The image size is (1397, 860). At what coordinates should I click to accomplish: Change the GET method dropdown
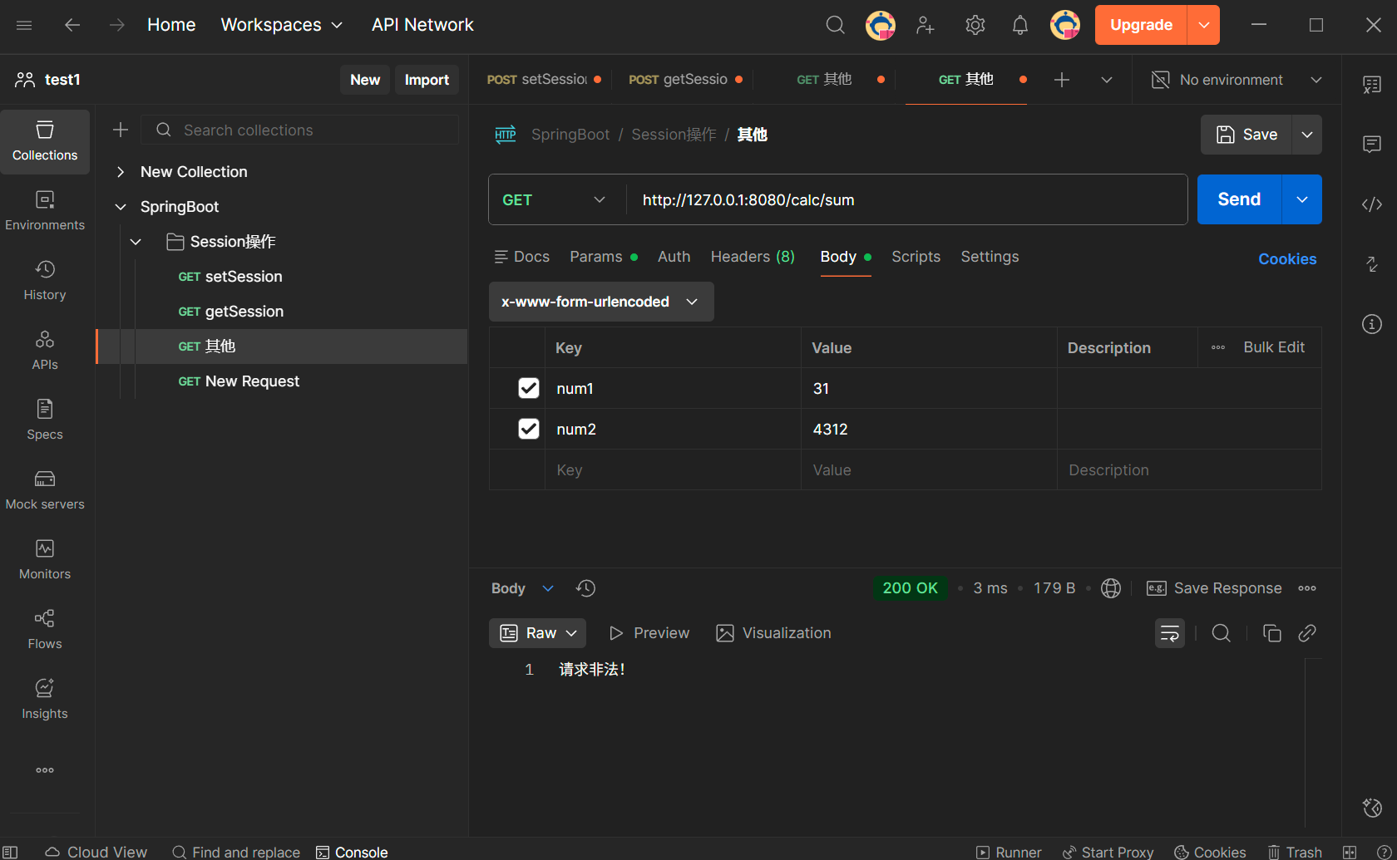554,199
